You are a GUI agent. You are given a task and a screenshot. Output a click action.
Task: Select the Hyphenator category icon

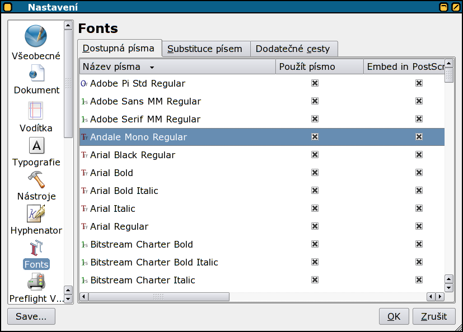(x=36, y=214)
